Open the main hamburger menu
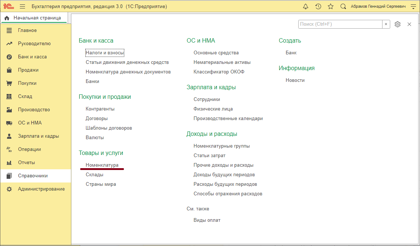Viewport: 420px width, 246px height. (22, 6)
